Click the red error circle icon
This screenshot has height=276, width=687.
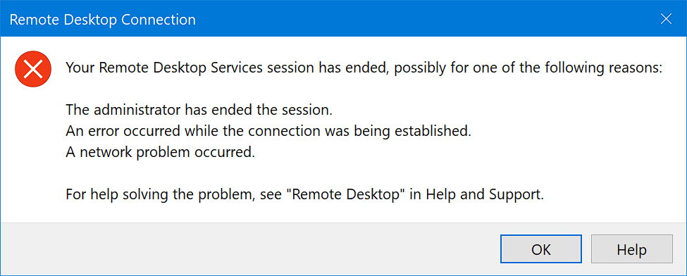click(x=33, y=69)
